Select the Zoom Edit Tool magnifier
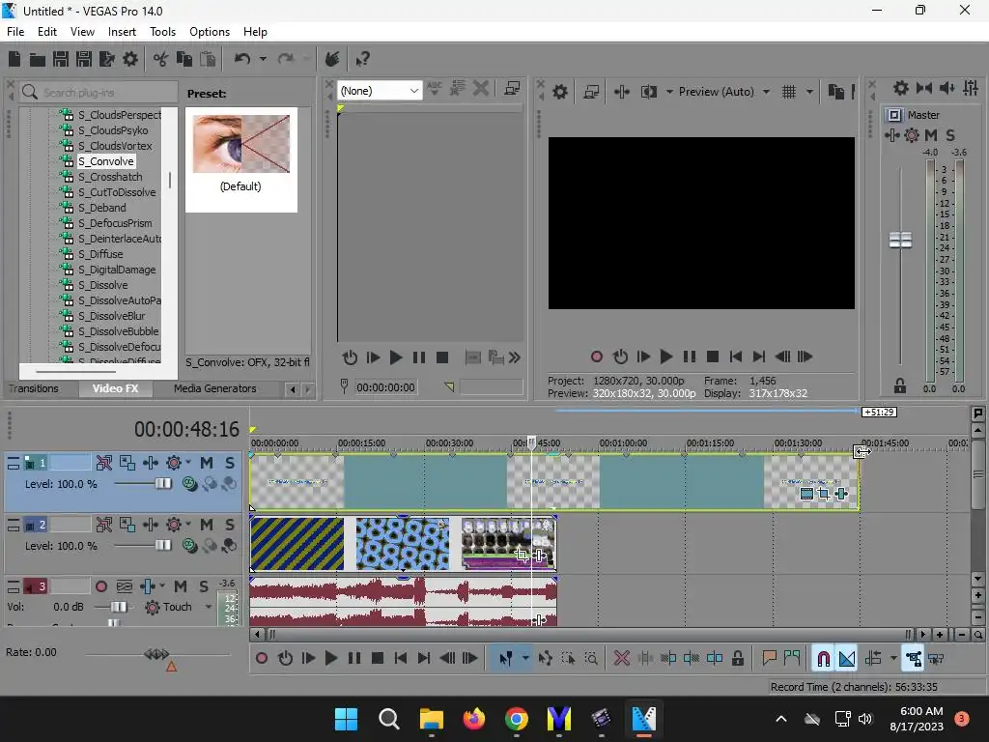The height and width of the screenshot is (742, 989). (591, 659)
